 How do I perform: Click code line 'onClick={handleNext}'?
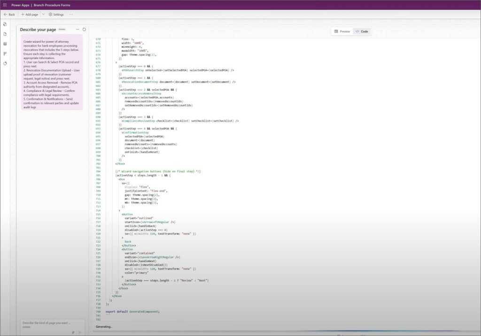tap(140, 261)
